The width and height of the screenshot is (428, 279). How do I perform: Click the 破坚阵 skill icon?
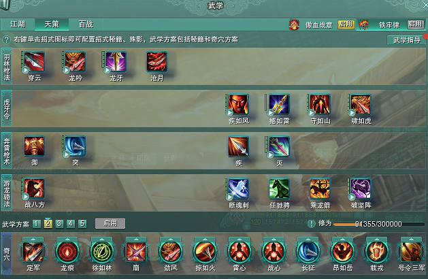tap(361, 188)
